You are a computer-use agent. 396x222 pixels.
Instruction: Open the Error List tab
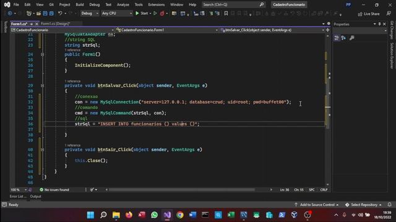(18, 196)
